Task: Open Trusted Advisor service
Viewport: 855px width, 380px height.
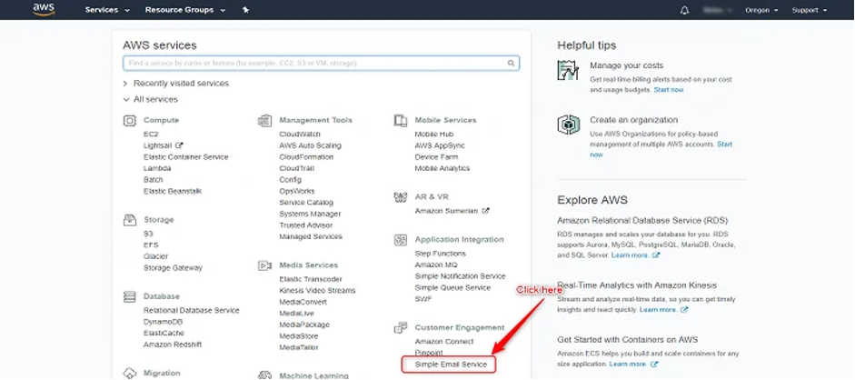Action: tap(306, 225)
